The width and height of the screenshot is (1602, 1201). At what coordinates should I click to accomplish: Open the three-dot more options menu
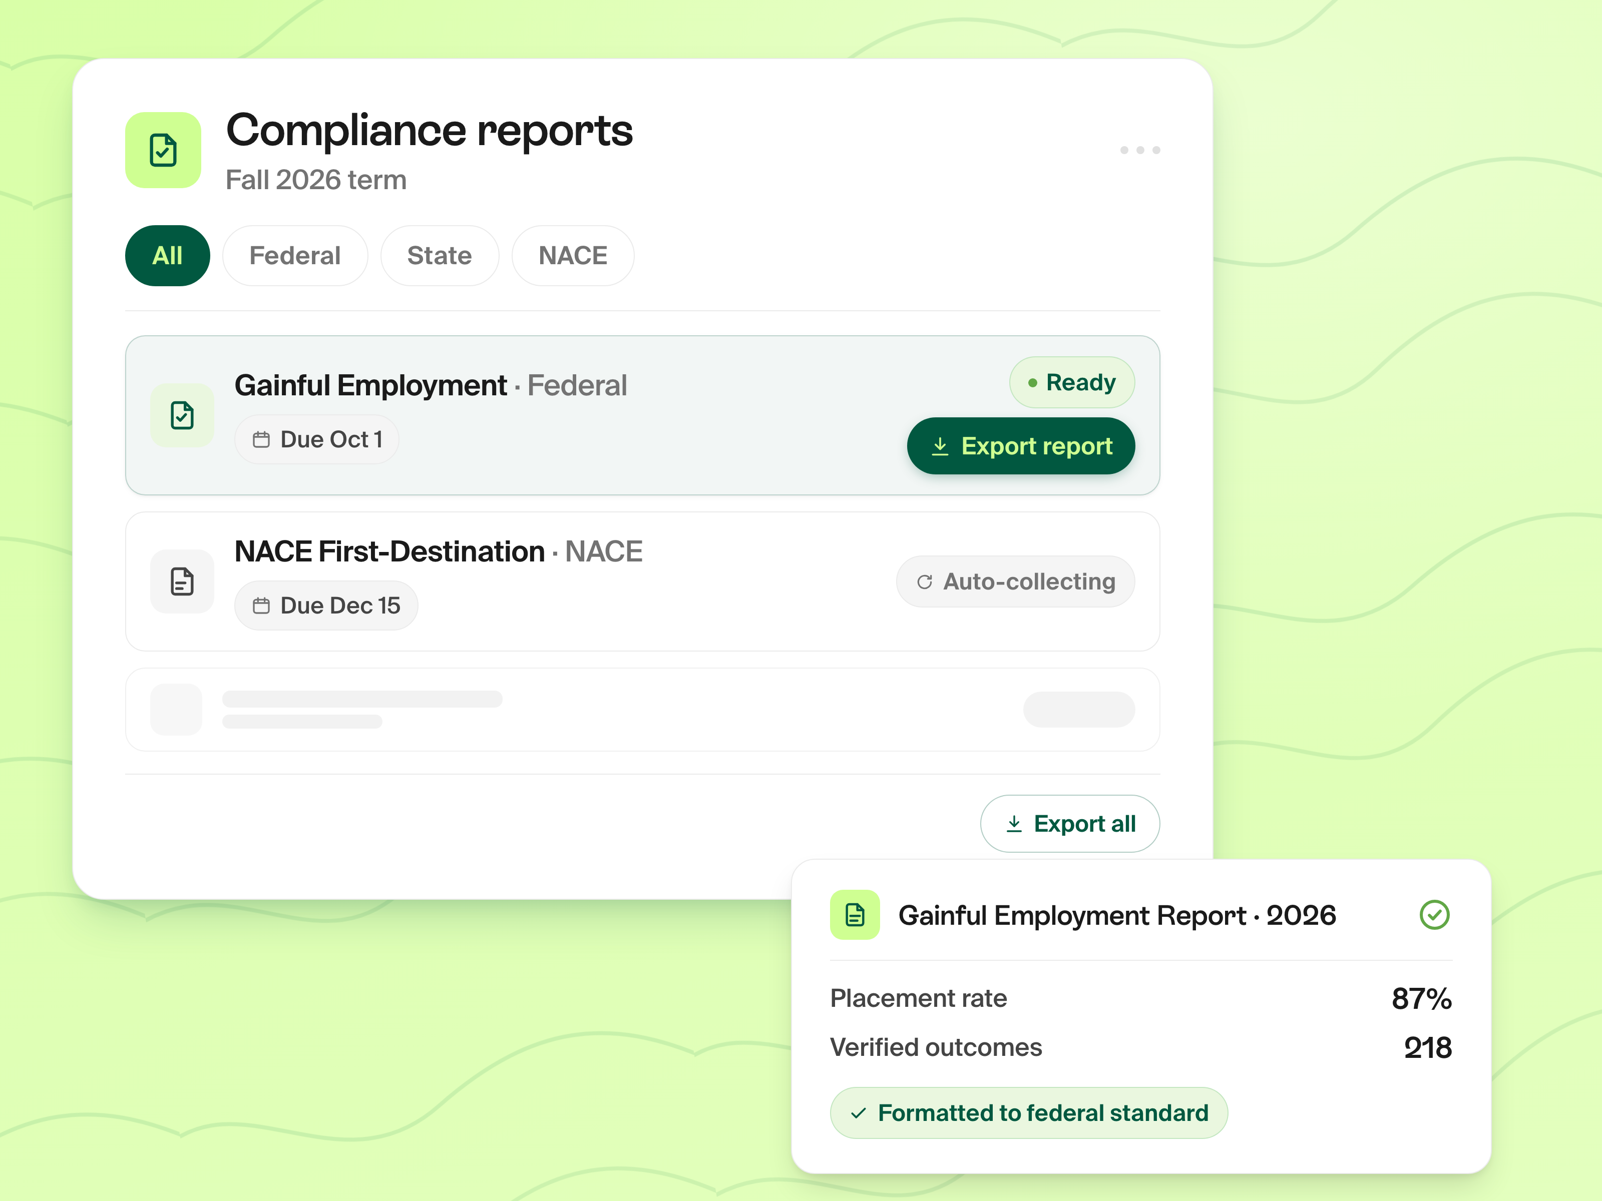[1140, 150]
